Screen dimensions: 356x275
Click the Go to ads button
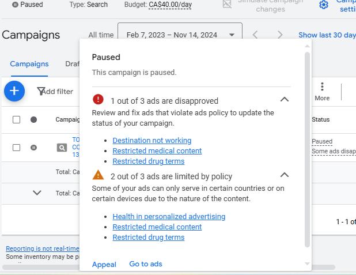pyautogui.click(x=146, y=264)
